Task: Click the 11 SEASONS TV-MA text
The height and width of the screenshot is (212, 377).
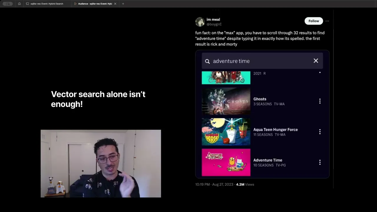Action: pyautogui.click(x=269, y=135)
